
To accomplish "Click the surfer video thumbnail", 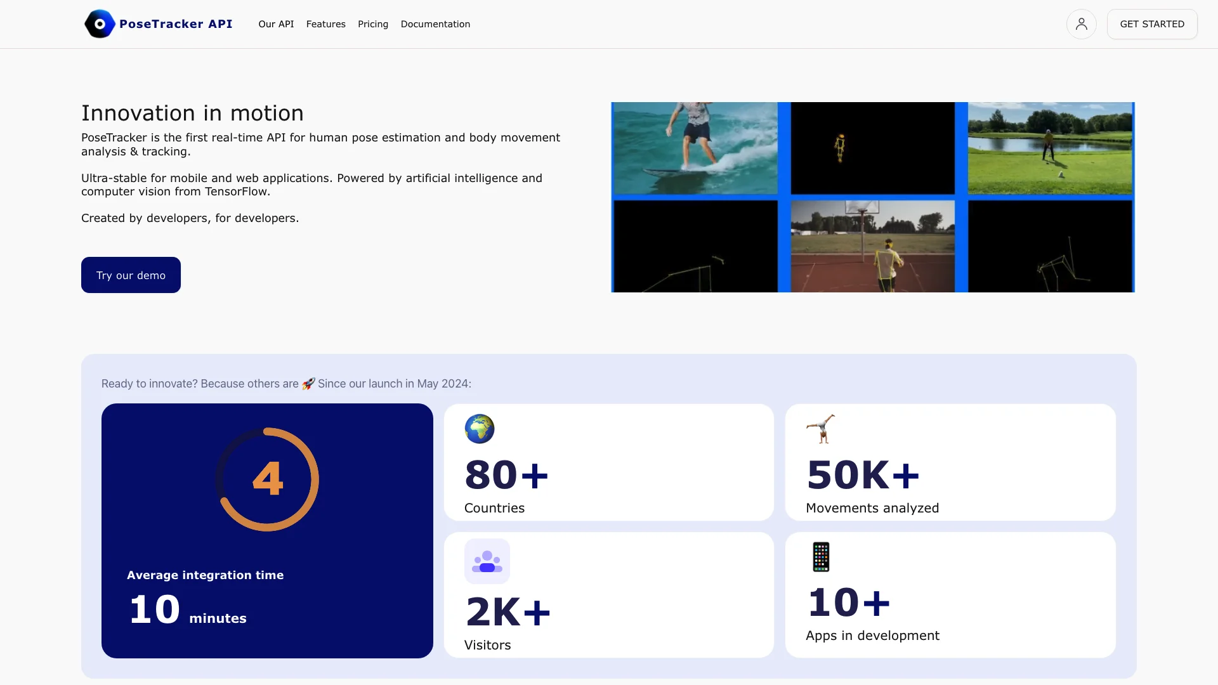I will tap(695, 148).
